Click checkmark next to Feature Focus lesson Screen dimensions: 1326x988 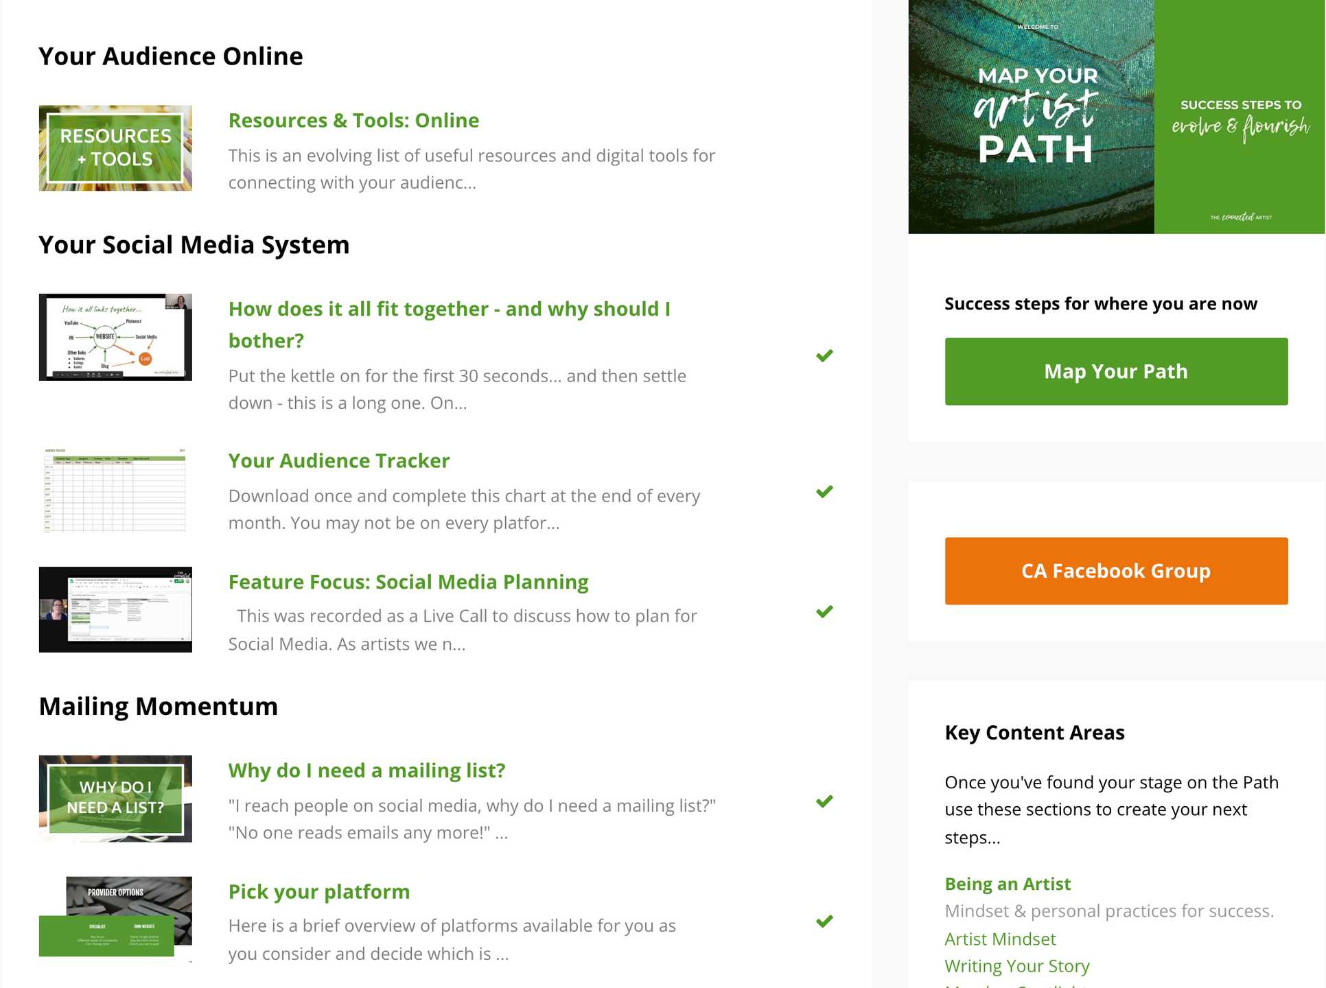pos(824,611)
